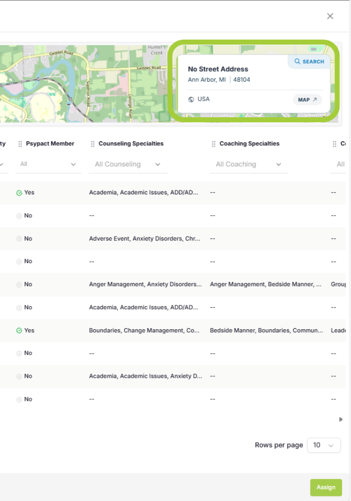Click the scroll-right arrow below the table
The image size is (351, 501).
point(341,419)
